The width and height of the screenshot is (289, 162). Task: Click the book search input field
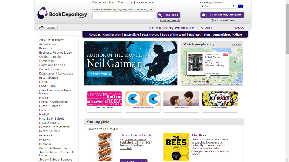[123, 15]
